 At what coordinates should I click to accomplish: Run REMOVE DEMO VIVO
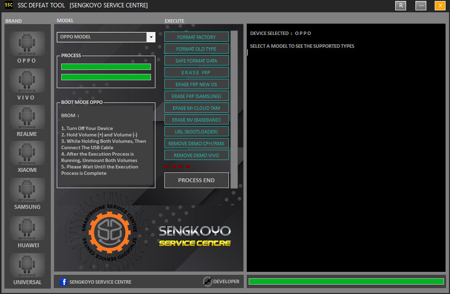196,155
